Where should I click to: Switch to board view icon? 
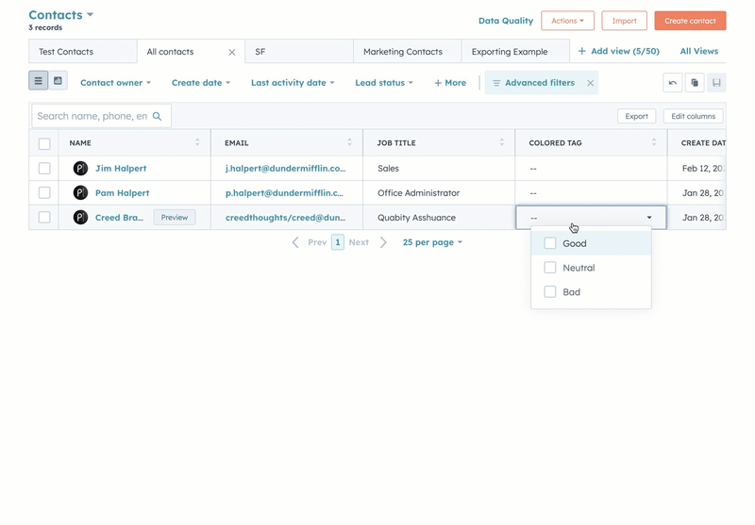[58, 81]
